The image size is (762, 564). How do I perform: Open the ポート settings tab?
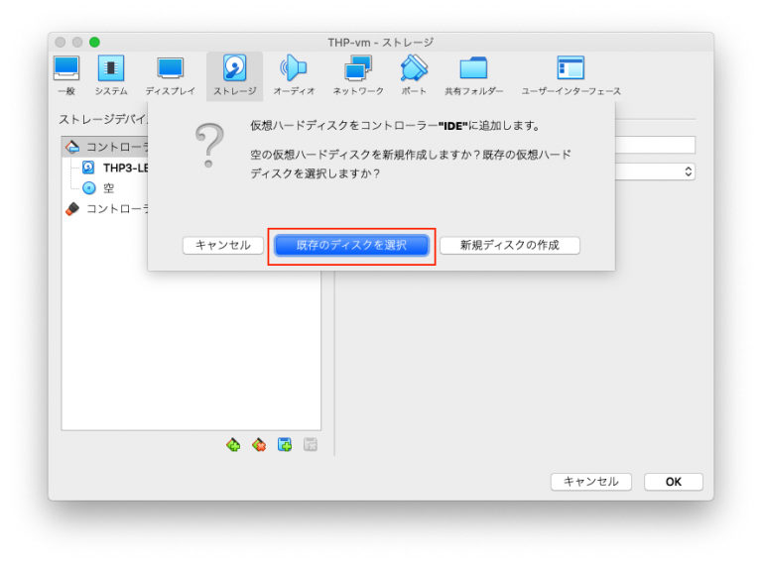tap(414, 75)
